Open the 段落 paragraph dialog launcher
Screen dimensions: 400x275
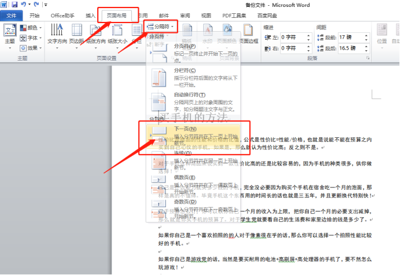tap(368, 58)
